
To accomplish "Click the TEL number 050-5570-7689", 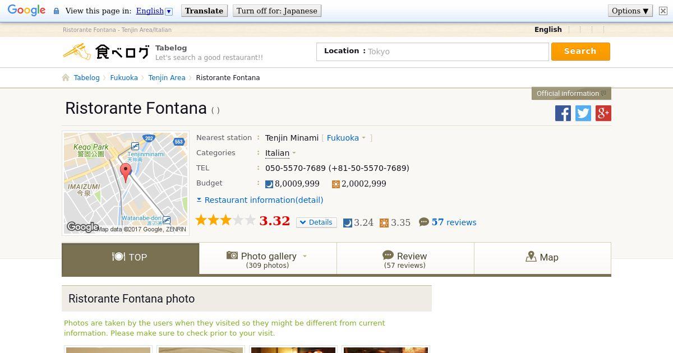I will 337,168.
